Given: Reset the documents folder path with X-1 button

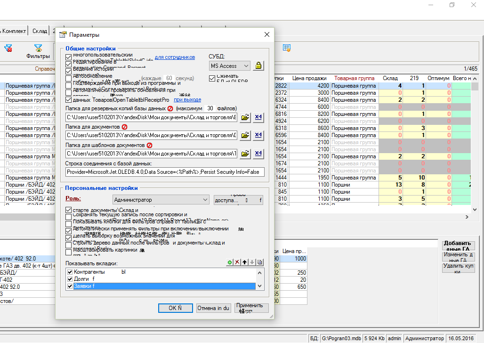Looking at the screenshot, I should [x=258, y=135].
